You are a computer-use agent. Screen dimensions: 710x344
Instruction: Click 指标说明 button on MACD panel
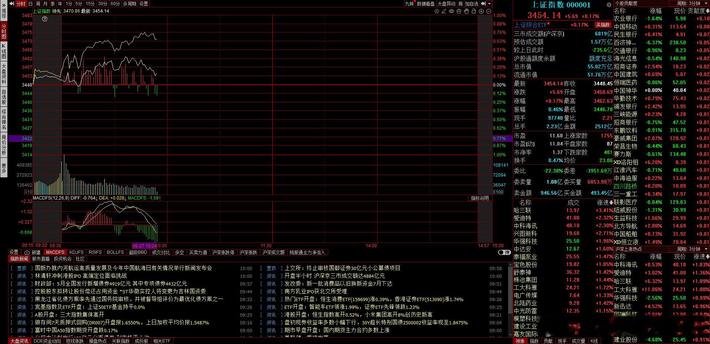tap(480, 198)
